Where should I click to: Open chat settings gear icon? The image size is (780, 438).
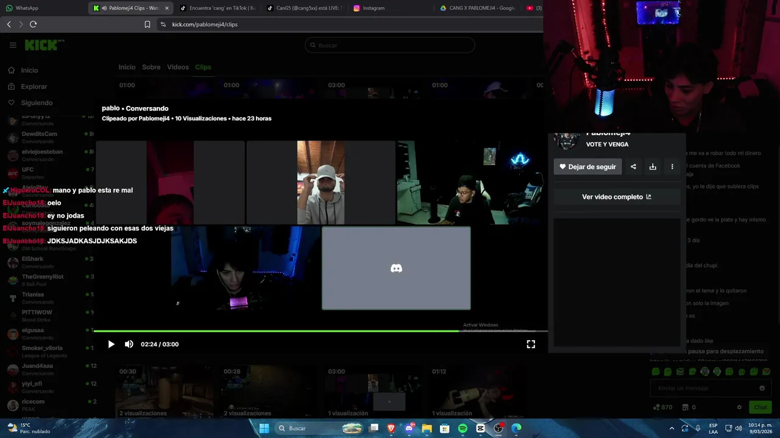pyautogui.click(x=739, y=407)
